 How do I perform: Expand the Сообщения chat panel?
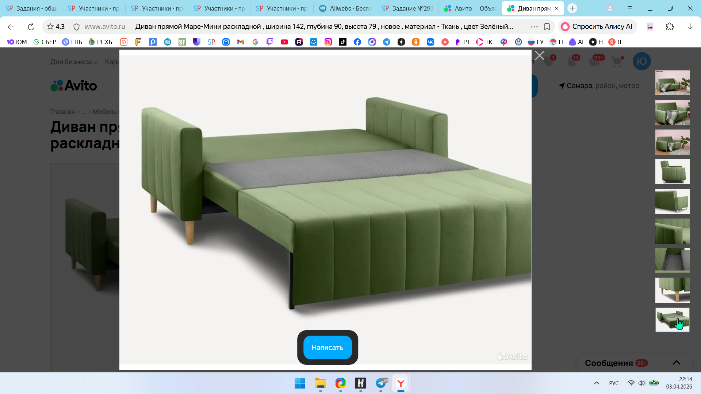pyautogui.click(x=676, y=363)
